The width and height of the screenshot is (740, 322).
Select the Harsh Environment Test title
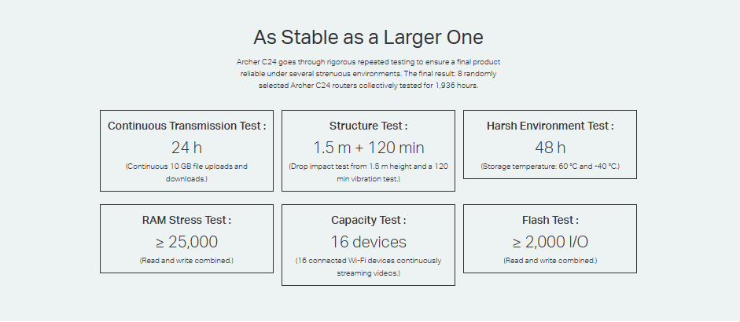[550, 126]
